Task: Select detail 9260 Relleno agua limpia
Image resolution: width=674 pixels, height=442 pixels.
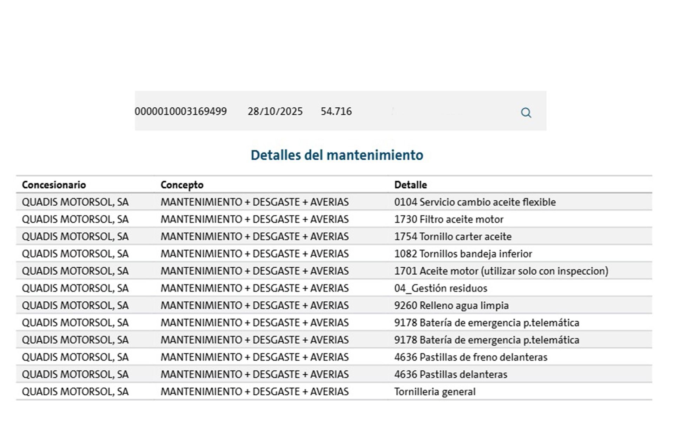Action: tap(451, 306)
